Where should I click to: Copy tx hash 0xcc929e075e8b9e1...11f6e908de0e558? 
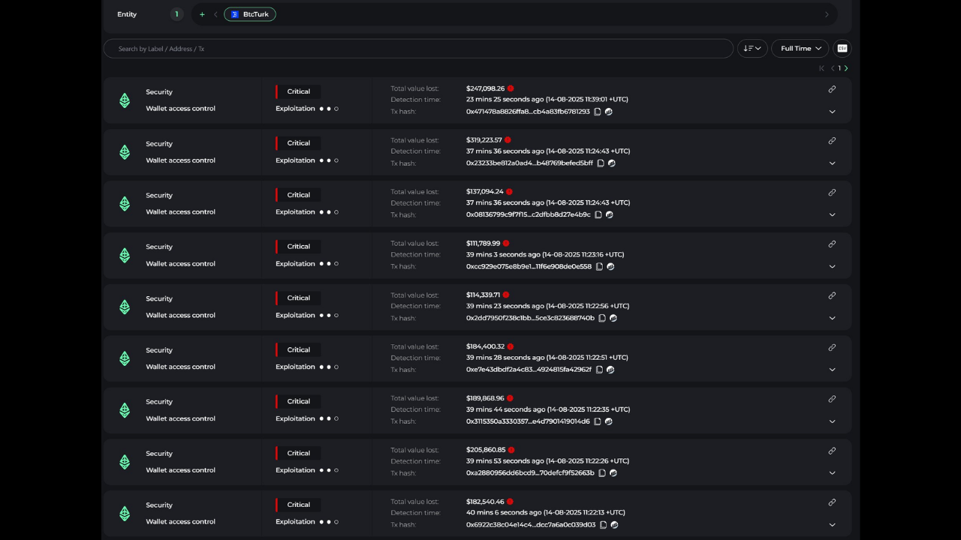pyautogui.click(x=599, y=267)
